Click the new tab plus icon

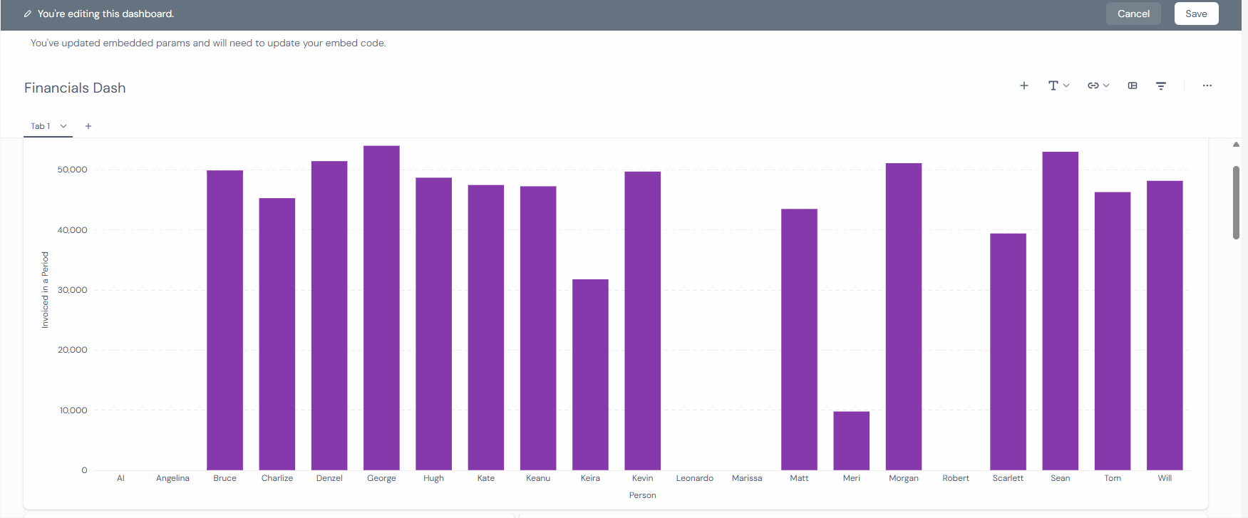click(x=88, y=126)
